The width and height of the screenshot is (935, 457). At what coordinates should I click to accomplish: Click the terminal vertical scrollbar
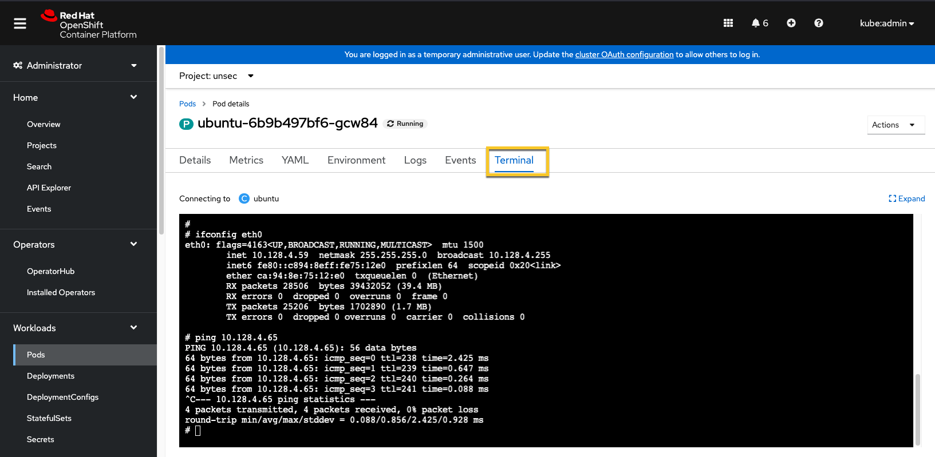coord(918,408)
